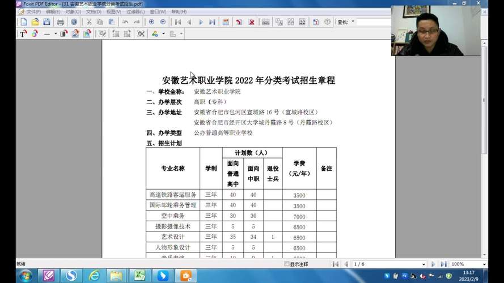Viewport: 504px width, 283px height.
Task: Create a new document with the blank page icon
Action: point(24,22)
